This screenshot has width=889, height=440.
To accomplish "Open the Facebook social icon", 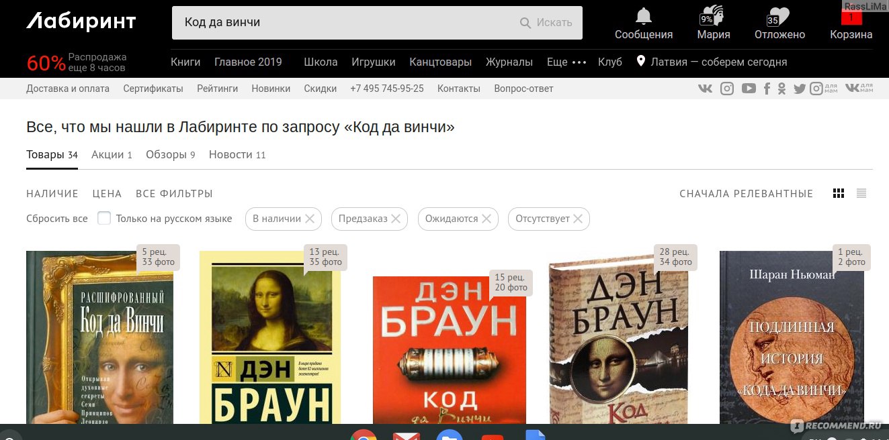I will click(x=767, y=89).
